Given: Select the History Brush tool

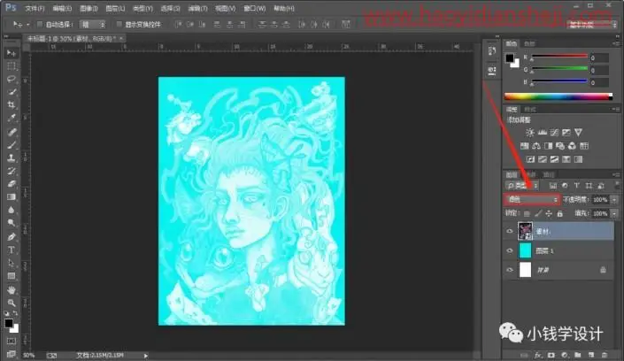Looking at the screenshot, I should click(12, 171).
